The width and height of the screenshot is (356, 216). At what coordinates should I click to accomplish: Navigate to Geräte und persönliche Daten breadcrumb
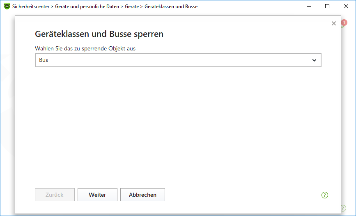87,7
